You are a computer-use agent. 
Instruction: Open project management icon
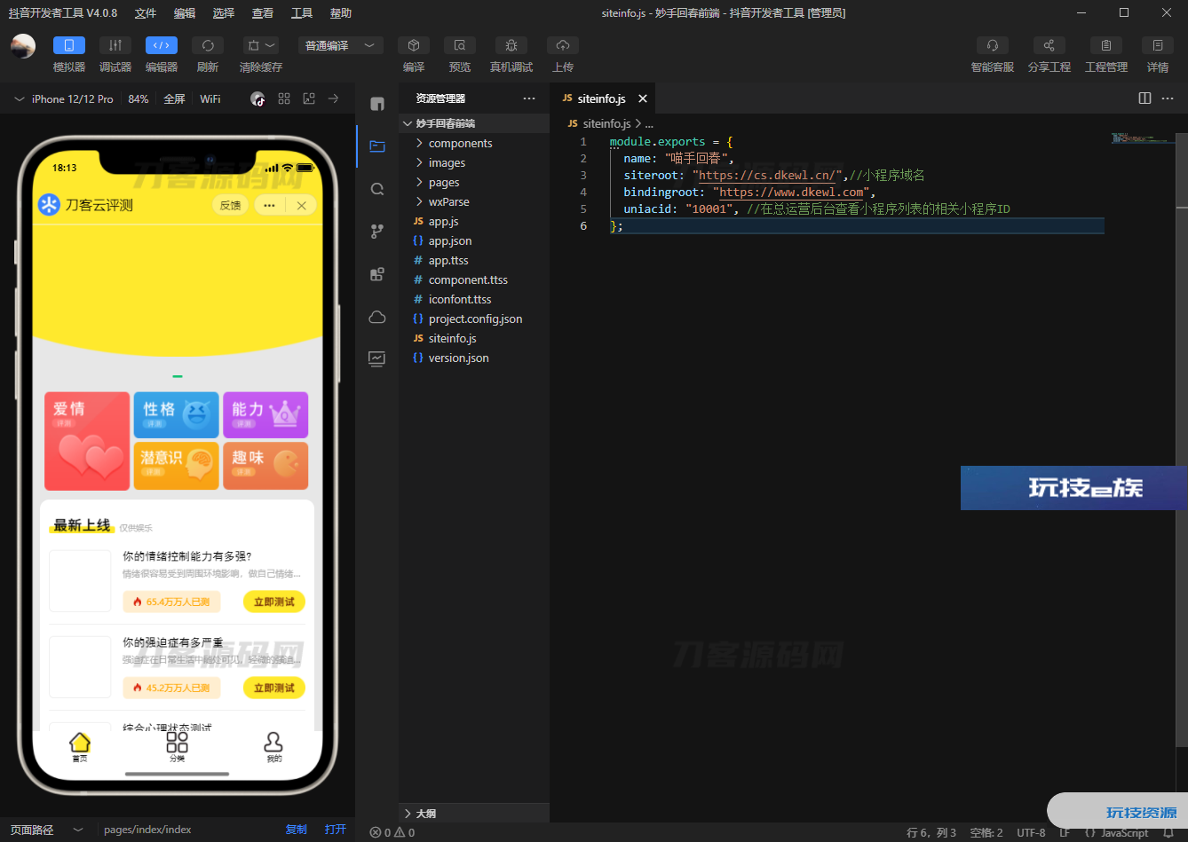(1106, 45)
